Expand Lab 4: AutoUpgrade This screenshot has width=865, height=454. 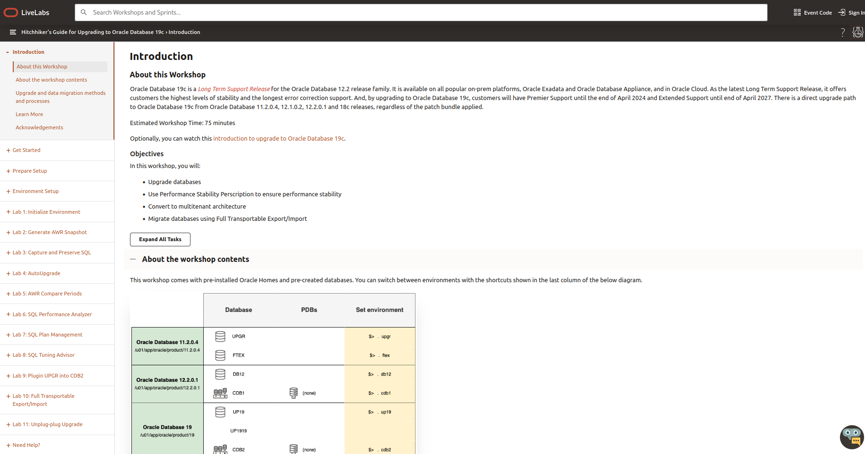coord(9,274)
